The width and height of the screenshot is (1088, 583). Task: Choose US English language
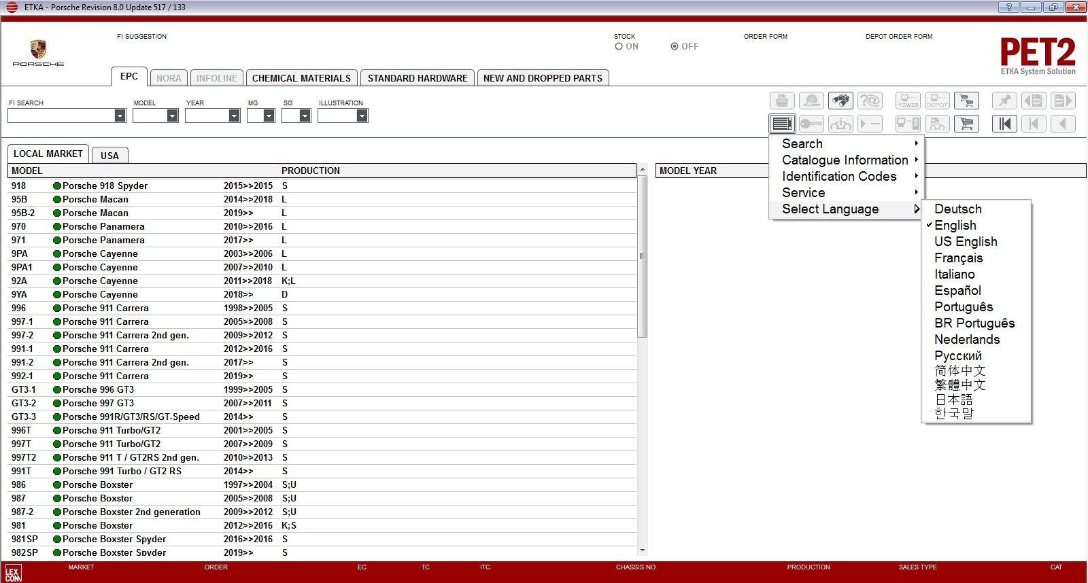pos(976,242)
